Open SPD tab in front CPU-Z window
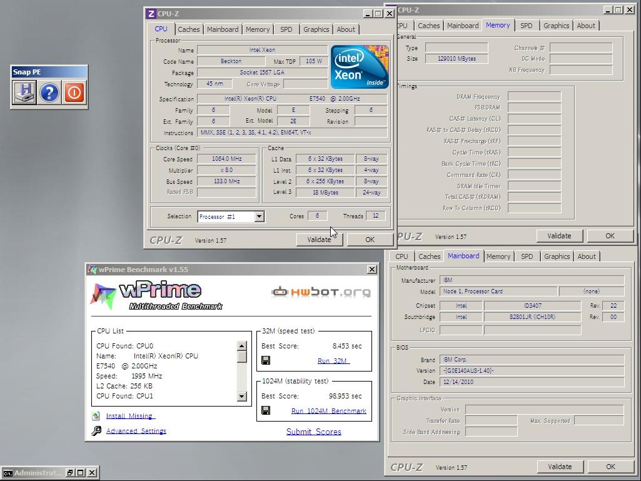 pos(286,29)
